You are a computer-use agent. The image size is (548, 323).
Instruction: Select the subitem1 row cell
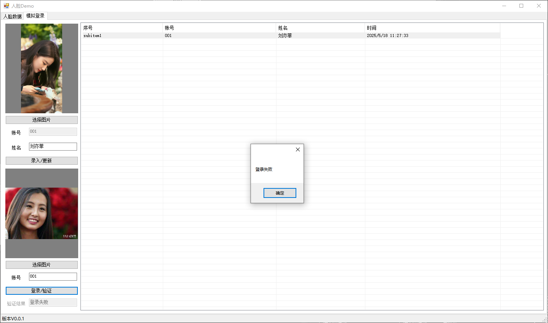coord(92,35)
